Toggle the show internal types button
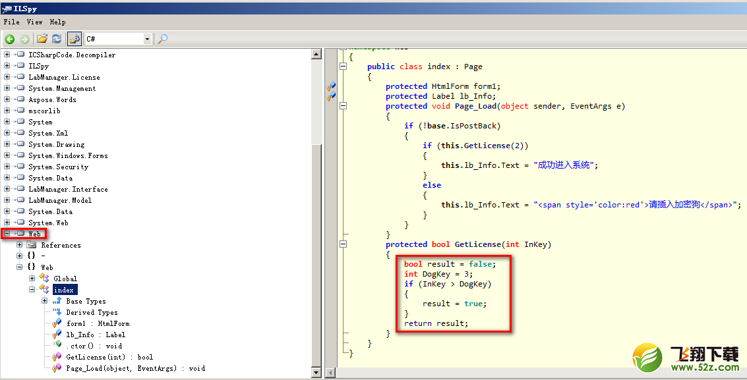 click(x=75, y=39)
